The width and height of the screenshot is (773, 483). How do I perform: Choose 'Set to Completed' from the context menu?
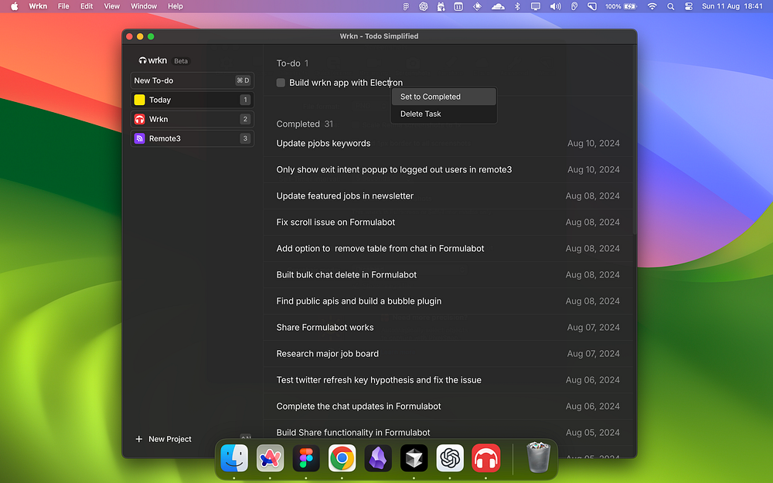point(431,97)
